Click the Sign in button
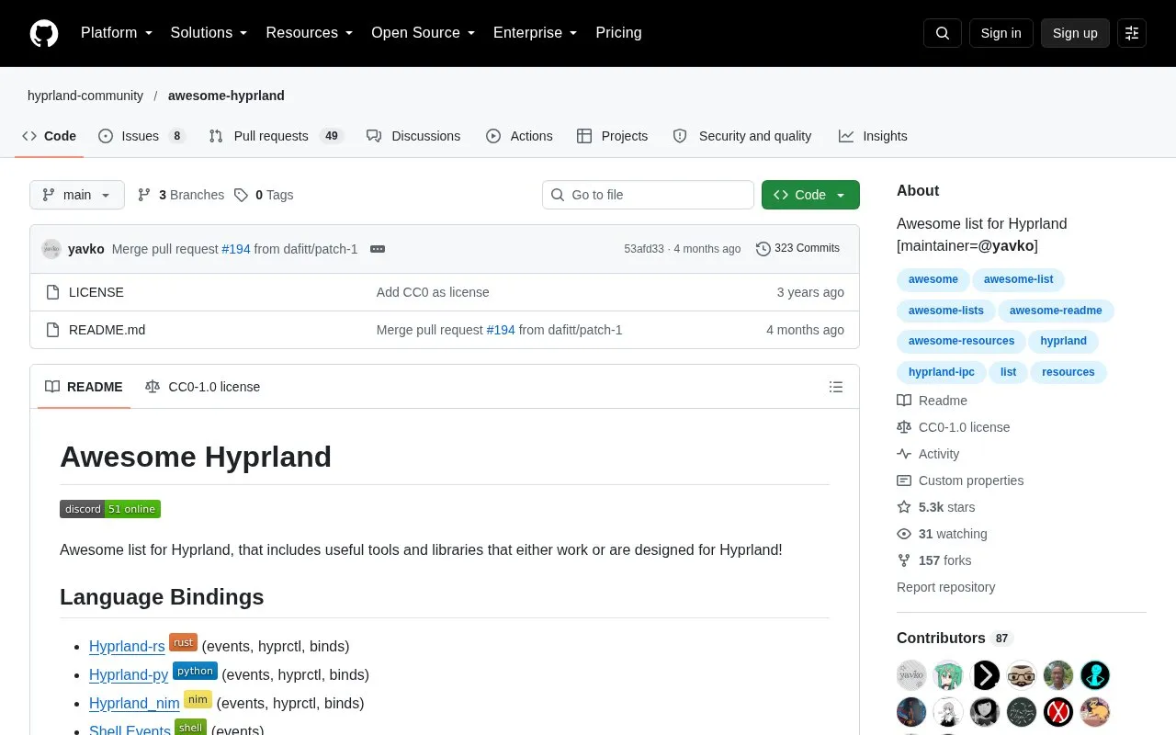The image size is (1176, 735). [x=1001, y=33]
